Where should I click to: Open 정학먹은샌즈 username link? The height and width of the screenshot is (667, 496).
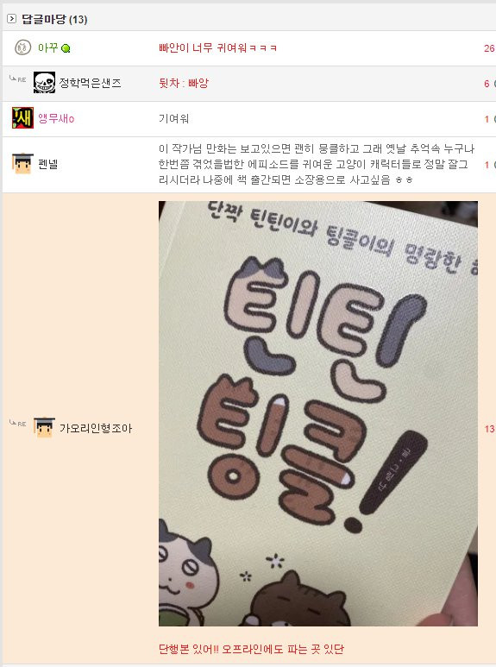pyautogui.click(x=91, y=83)
